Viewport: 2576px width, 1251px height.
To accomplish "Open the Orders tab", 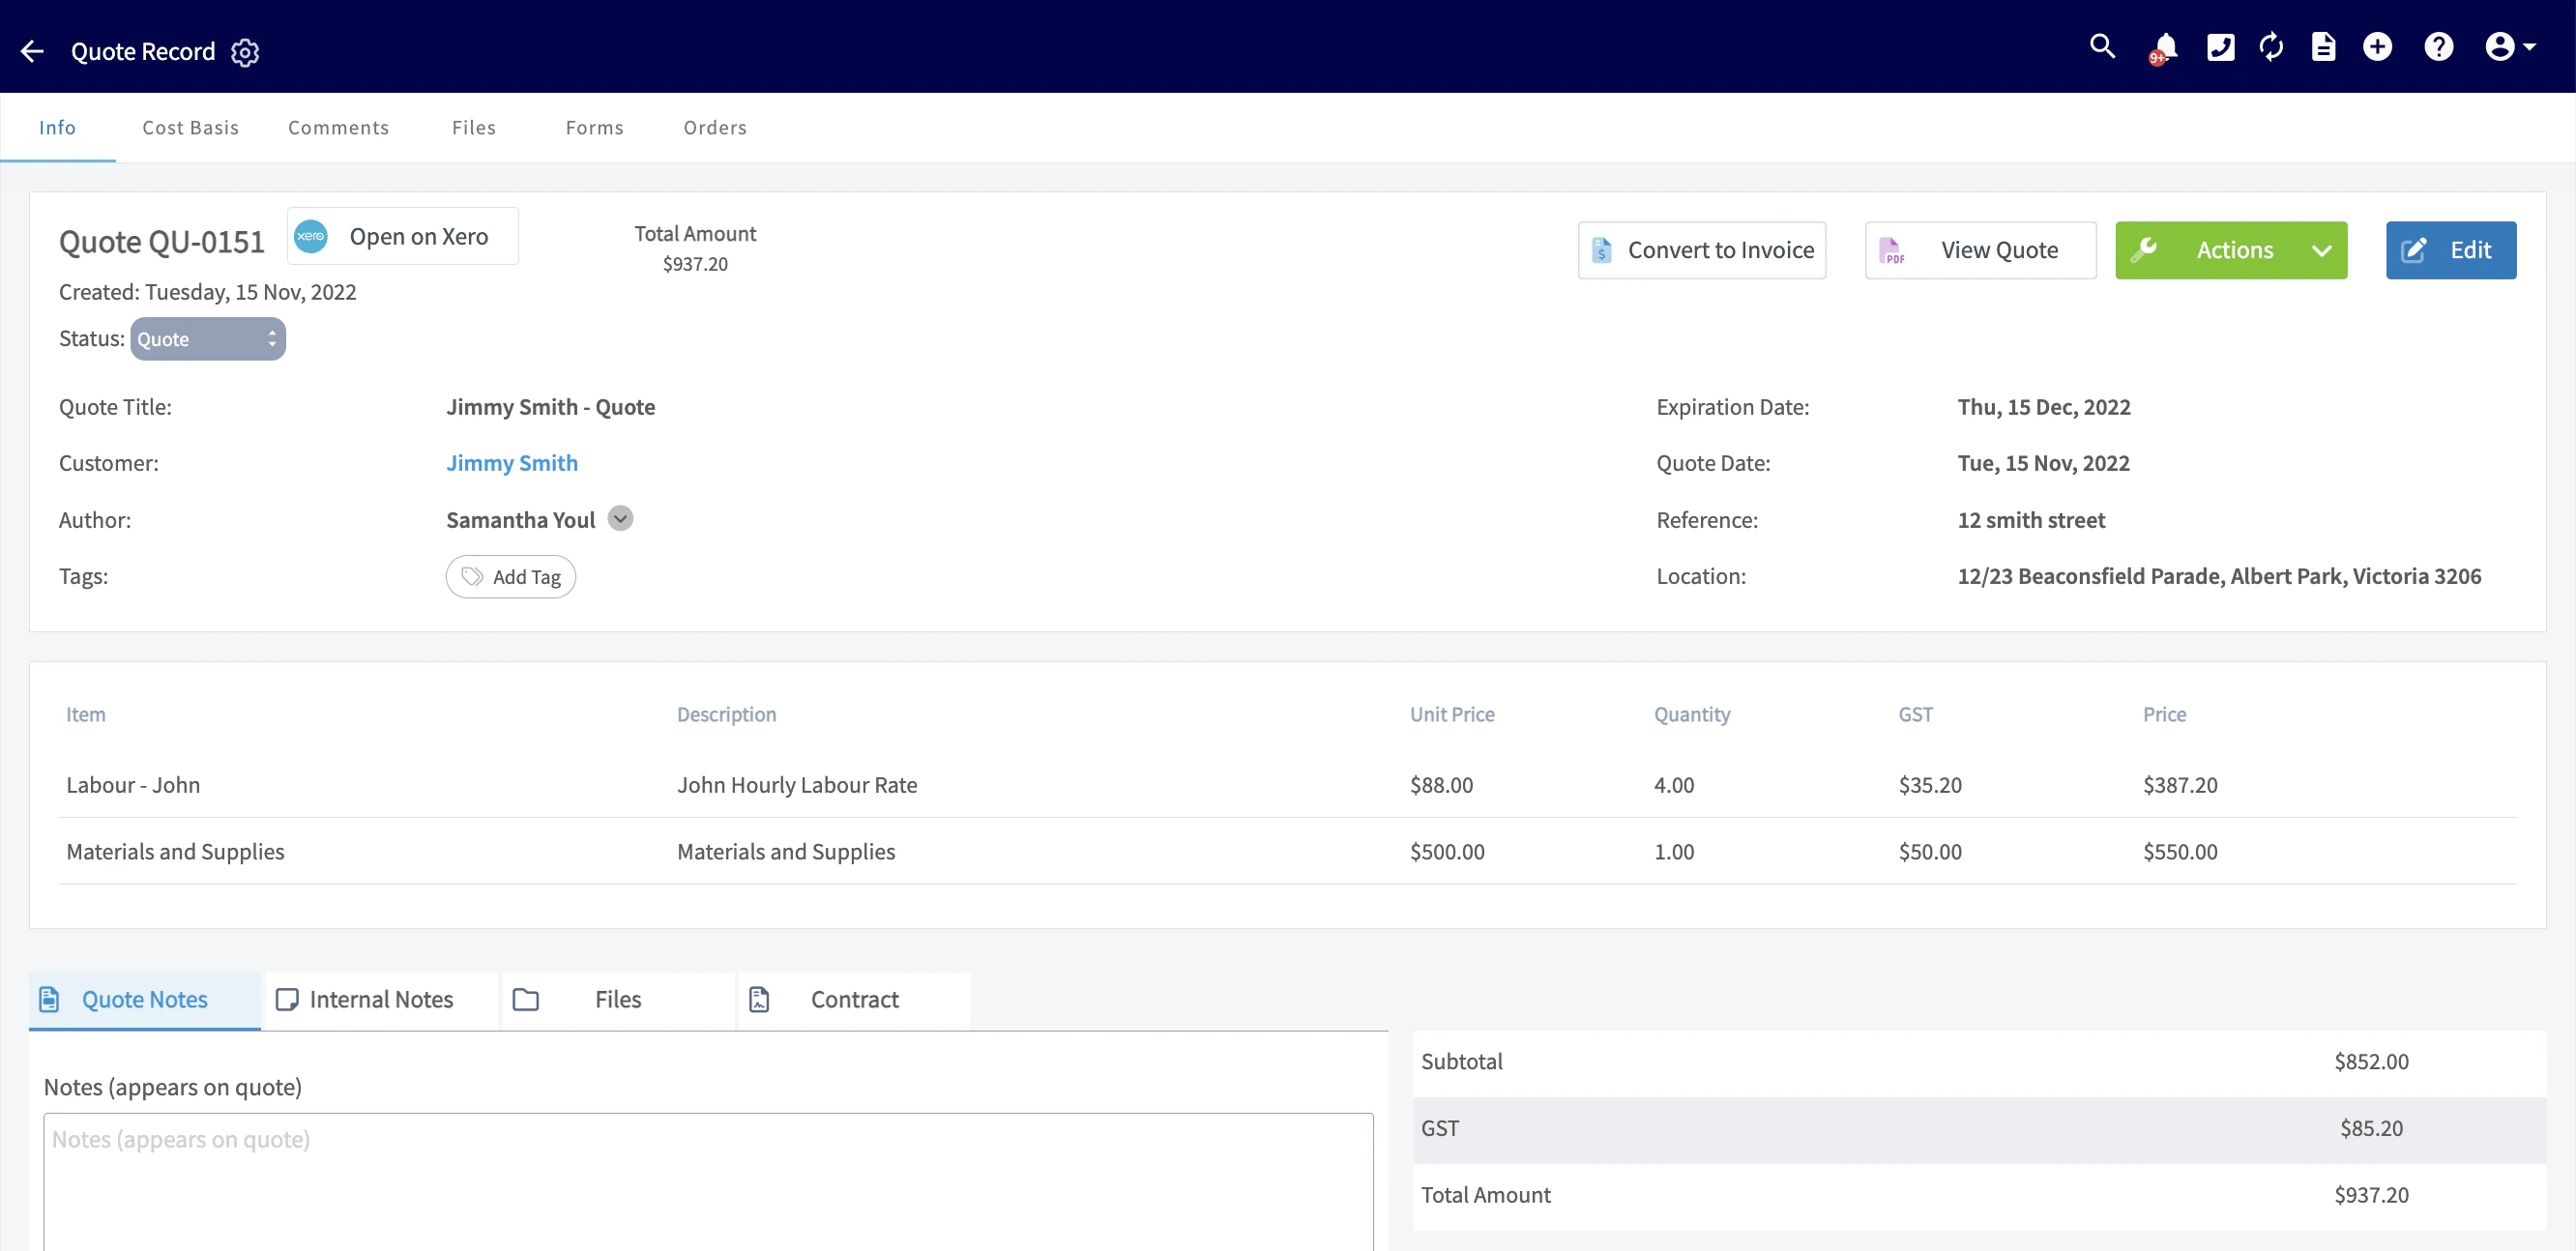I will (x=715, y=127).
